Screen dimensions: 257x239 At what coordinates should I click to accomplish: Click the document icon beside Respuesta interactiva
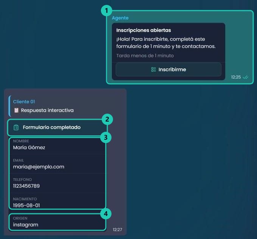click(x=16, y=110)
